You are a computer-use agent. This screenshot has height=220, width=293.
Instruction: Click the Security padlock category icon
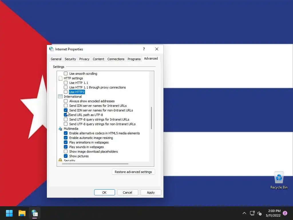[60, 160]
